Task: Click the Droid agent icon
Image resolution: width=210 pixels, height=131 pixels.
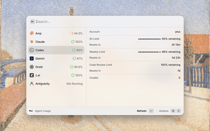Action: 31,67
